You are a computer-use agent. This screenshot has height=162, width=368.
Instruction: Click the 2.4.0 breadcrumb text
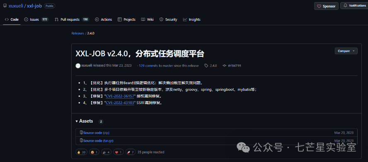[91, 33]
